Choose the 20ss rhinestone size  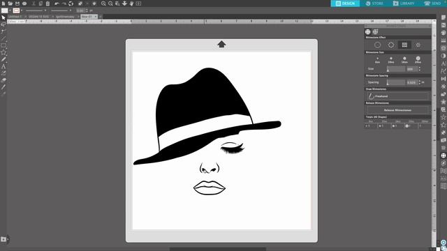(418, 60)
